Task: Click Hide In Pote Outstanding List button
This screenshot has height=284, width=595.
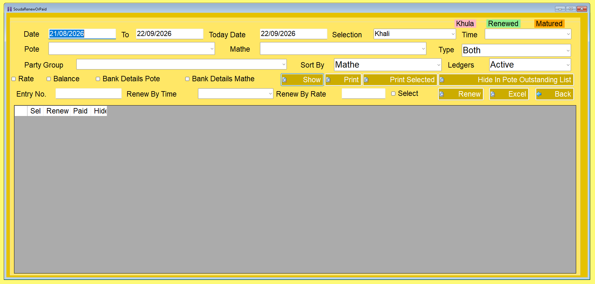Action: tap(506, 80)
